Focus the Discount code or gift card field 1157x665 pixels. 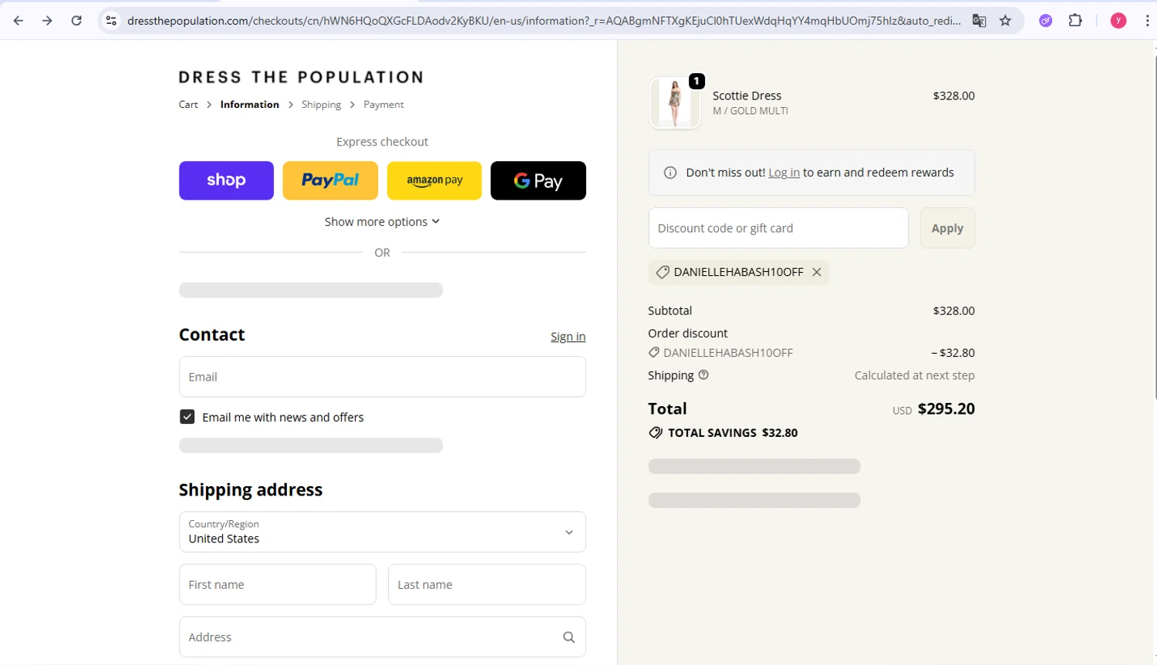778,228
